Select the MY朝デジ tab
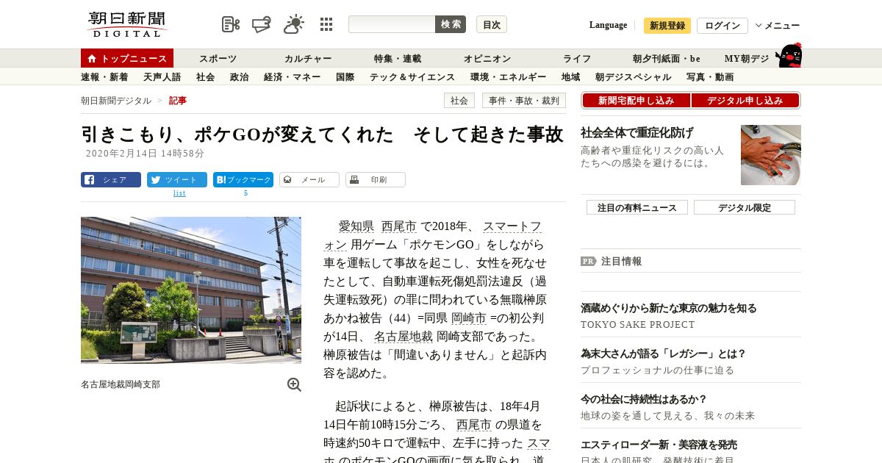This screenshot has height=463, width=882. click(x=747, y=58)
